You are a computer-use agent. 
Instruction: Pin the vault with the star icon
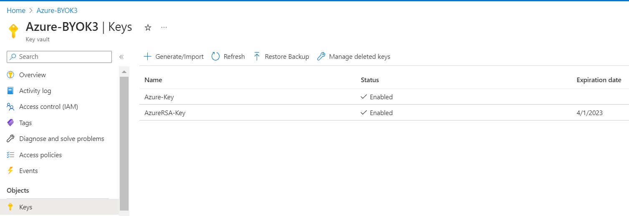coord(148,28)
